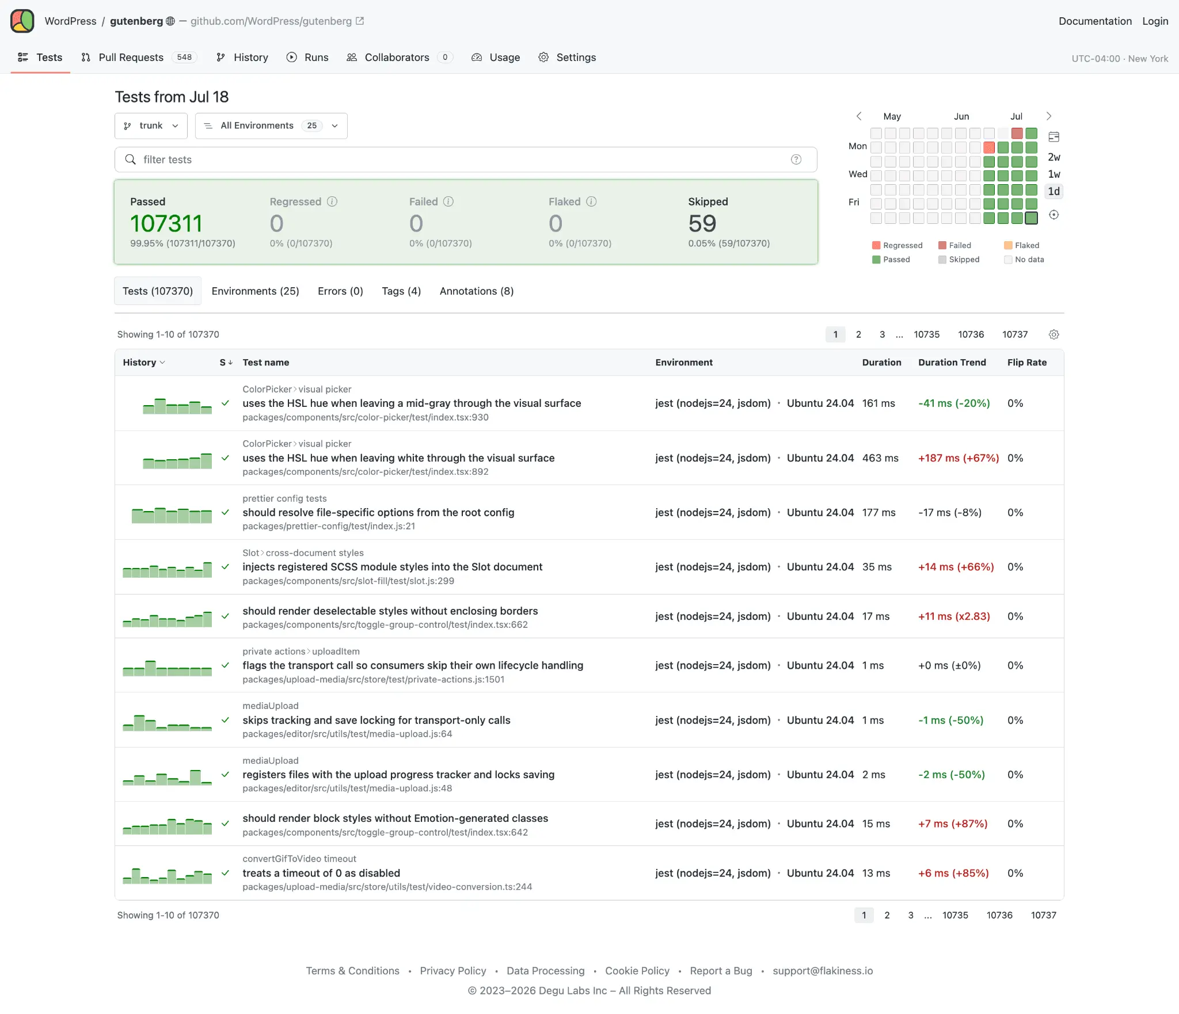
Task: Click the passed checkmark for the Slot SCSS module test
Action: (x=226, y=567)
